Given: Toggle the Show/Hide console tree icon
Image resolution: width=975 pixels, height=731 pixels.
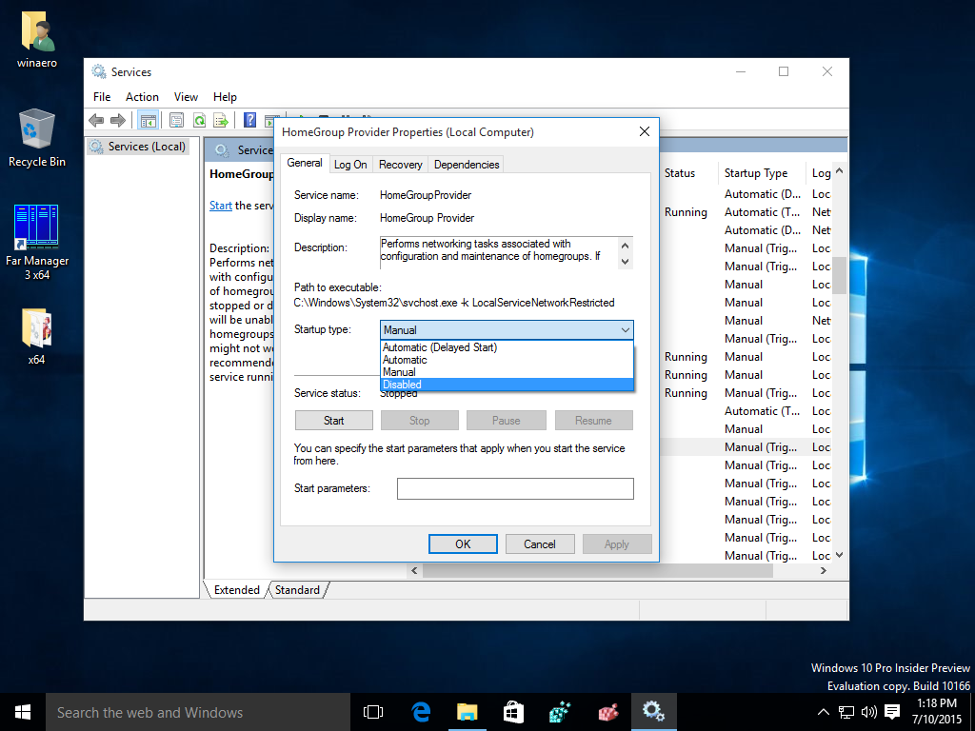Looking at the screenshot, I should pyautogui.click(x=149, y=120).
